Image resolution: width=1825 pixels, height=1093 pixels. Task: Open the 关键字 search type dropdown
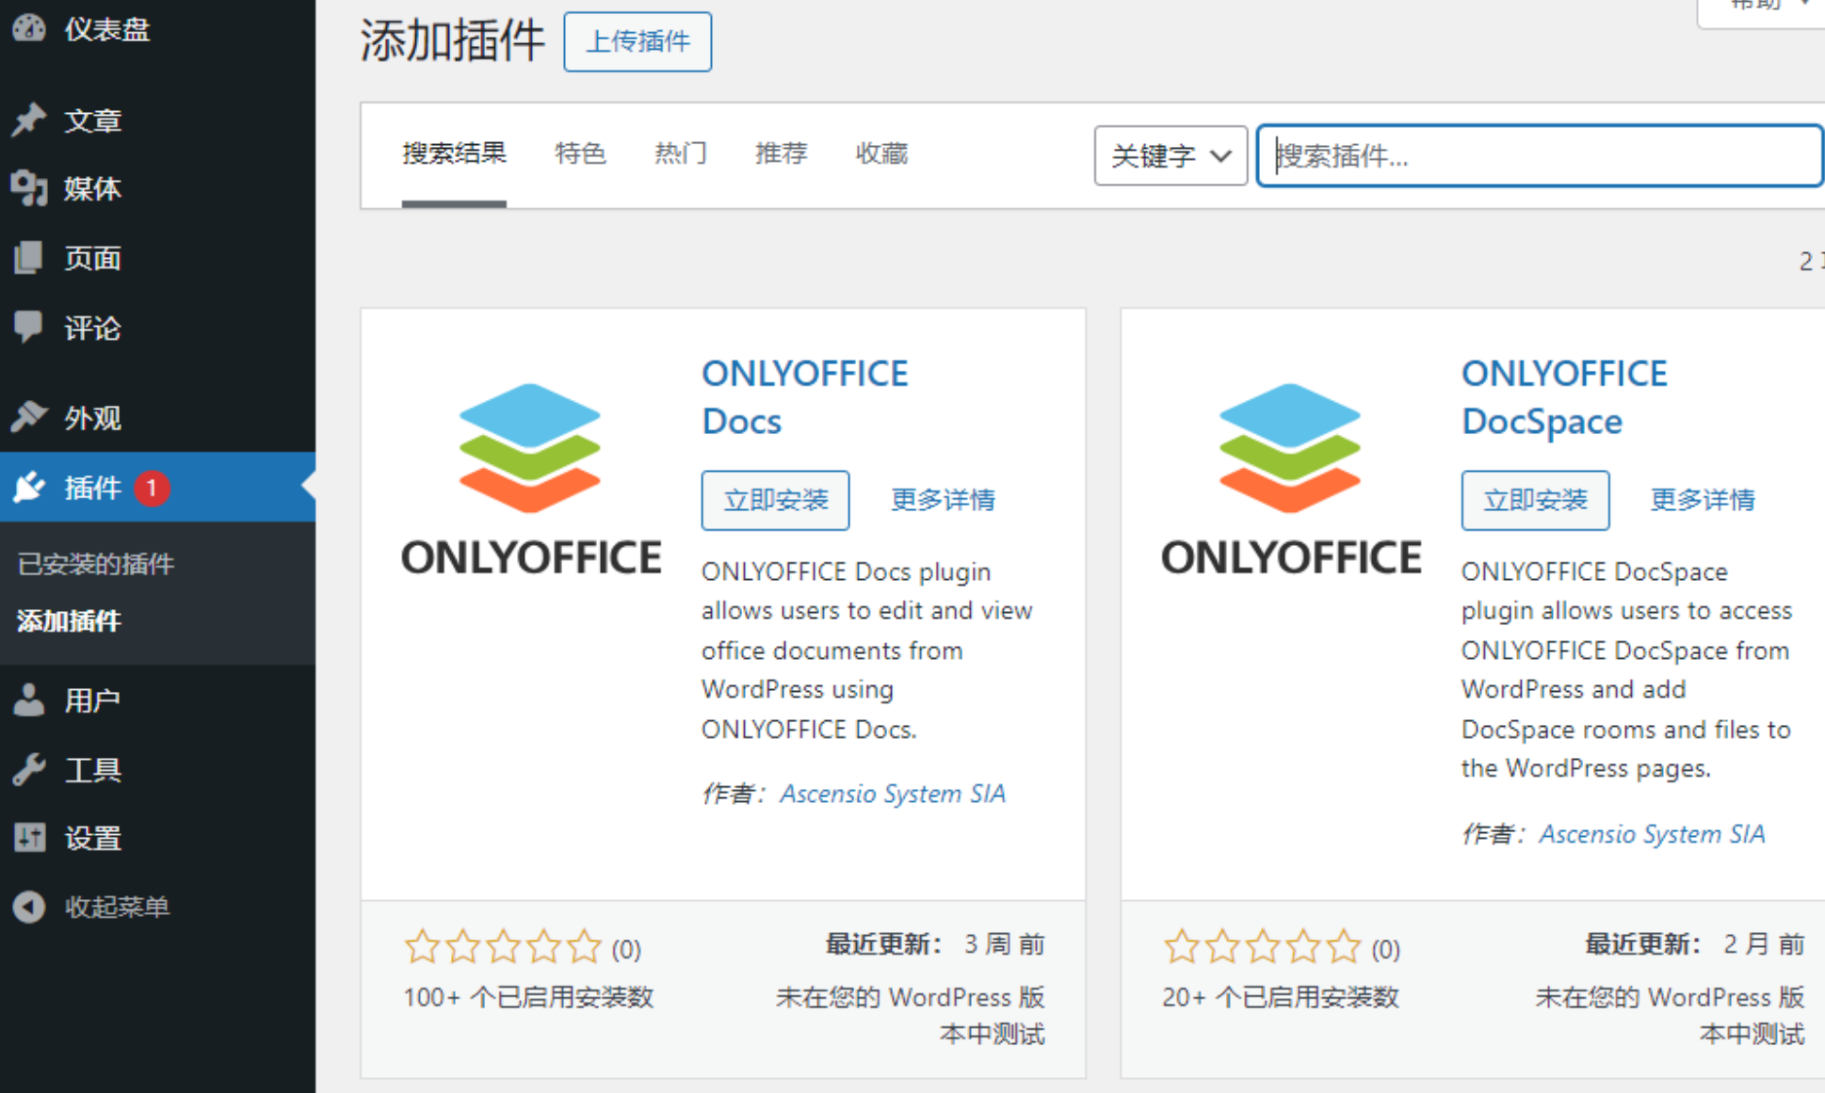pyautogui.click(x=1170, y=155)
